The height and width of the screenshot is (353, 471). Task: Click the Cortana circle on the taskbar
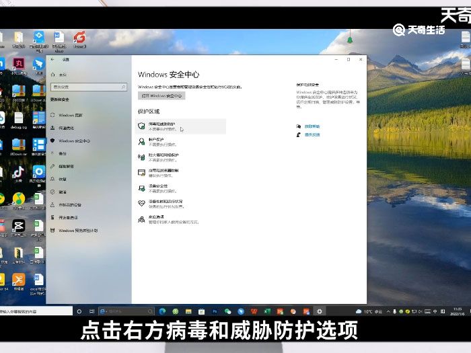79,311
